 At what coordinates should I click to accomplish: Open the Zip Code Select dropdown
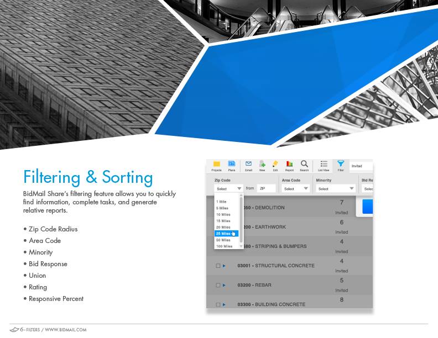click(228, 189)
